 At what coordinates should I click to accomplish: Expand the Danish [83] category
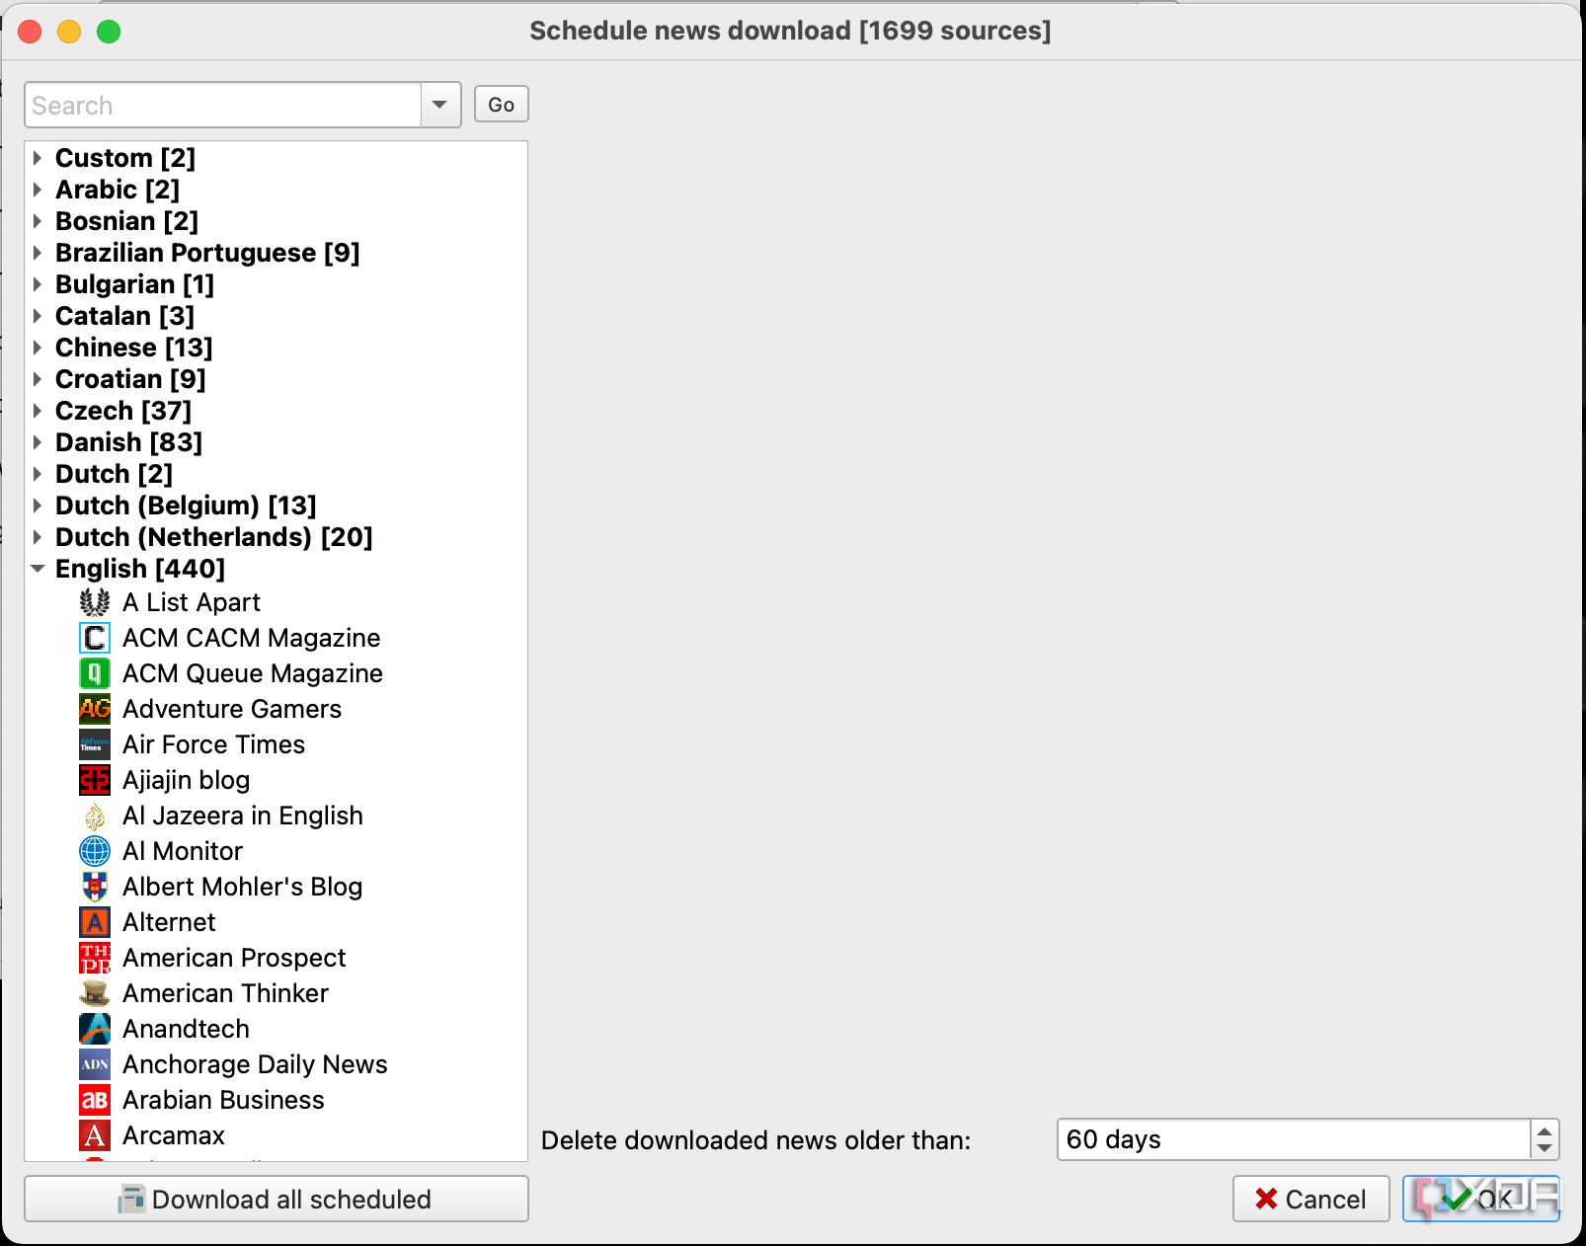coord(38,442)
